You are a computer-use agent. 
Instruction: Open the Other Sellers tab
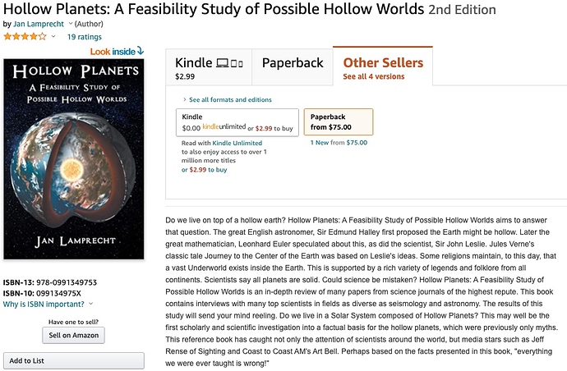click(x=383, y=68)
